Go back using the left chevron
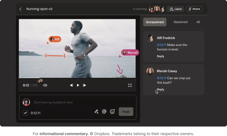The height and width of the screenshot is (136, 227). (20, 9)
